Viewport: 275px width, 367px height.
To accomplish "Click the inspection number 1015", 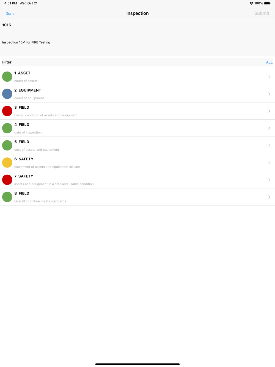I will click(x=7, y=25).
